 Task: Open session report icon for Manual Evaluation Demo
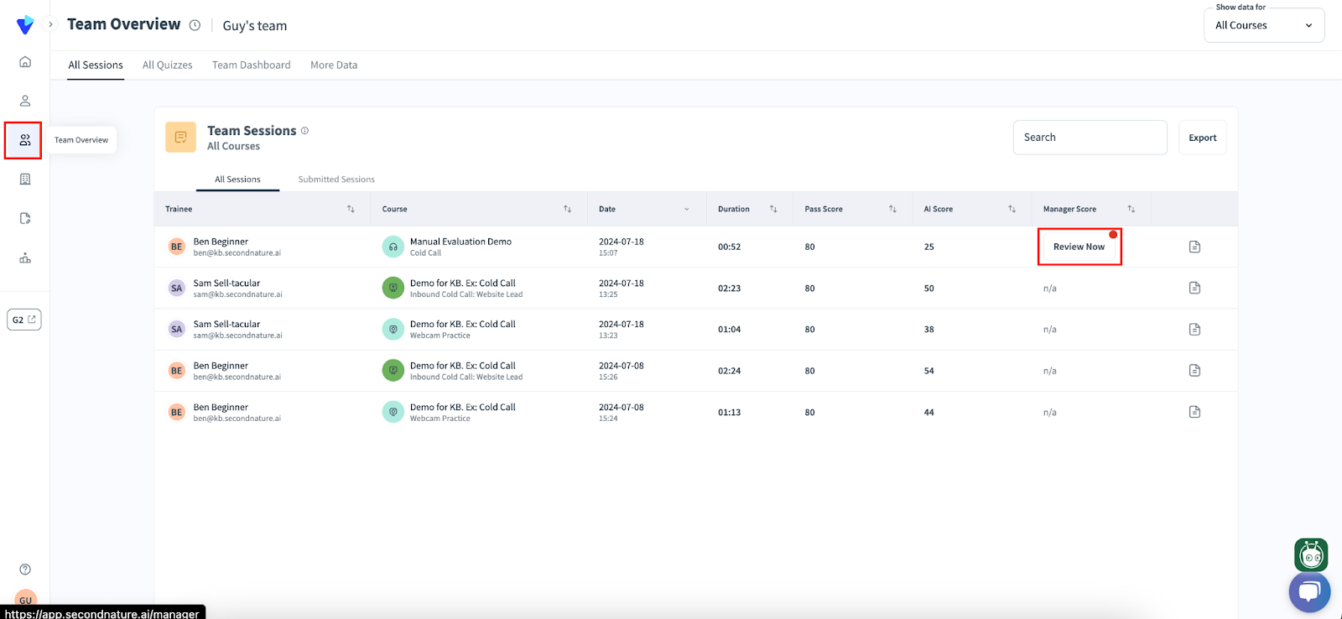click(x=1194, y=247)
